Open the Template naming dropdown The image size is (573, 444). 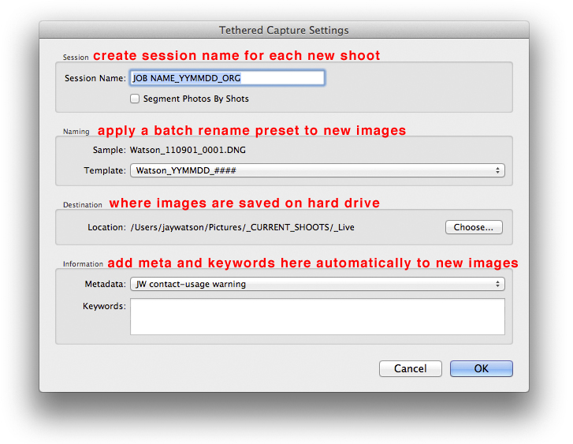[x=317, y=170]
